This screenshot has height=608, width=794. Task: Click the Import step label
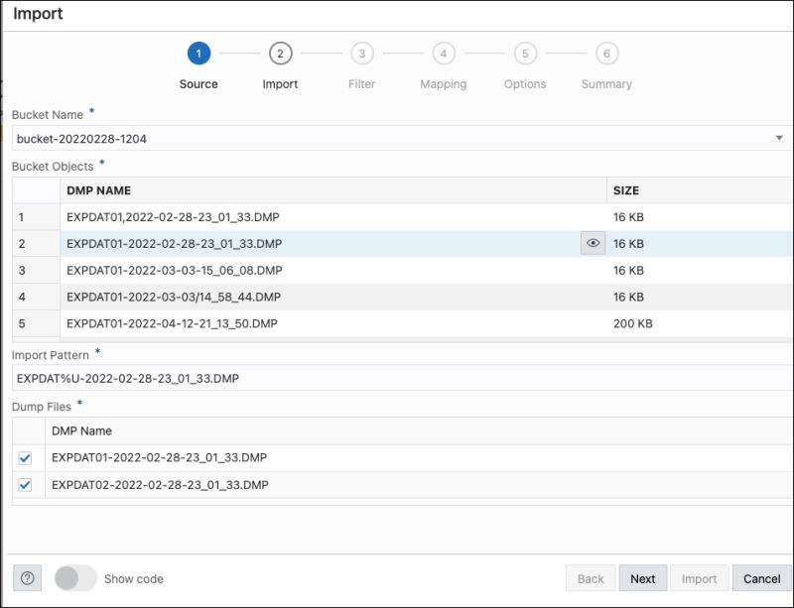click(280, 83)
